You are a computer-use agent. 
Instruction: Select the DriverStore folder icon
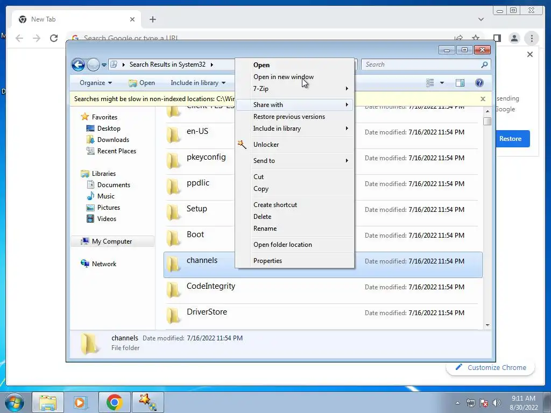pyautogui.click(x=173, y=316)
